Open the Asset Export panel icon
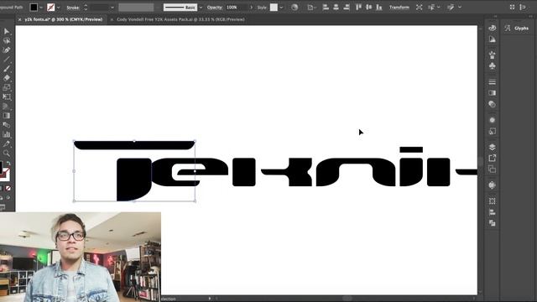This screenshot has height=302, width=537. coord(493,158)
